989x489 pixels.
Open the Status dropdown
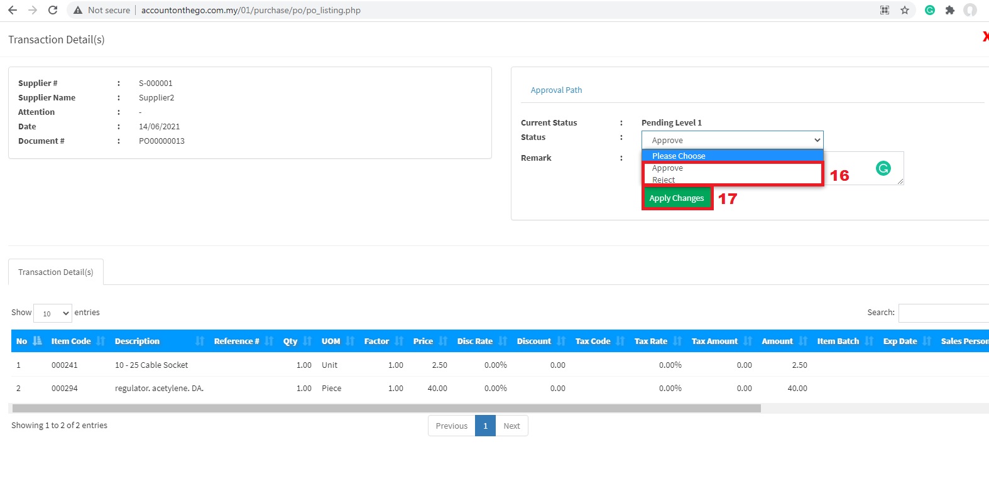(x=732, y=140)
